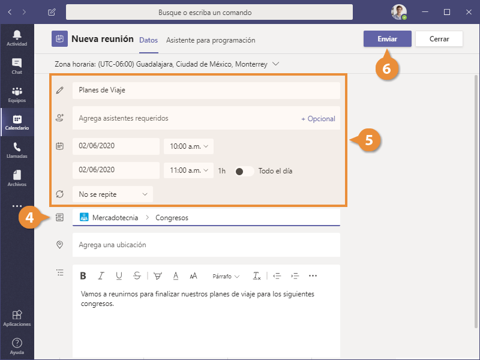
Task: Click the + Opcional link
Action: (318, 119)
